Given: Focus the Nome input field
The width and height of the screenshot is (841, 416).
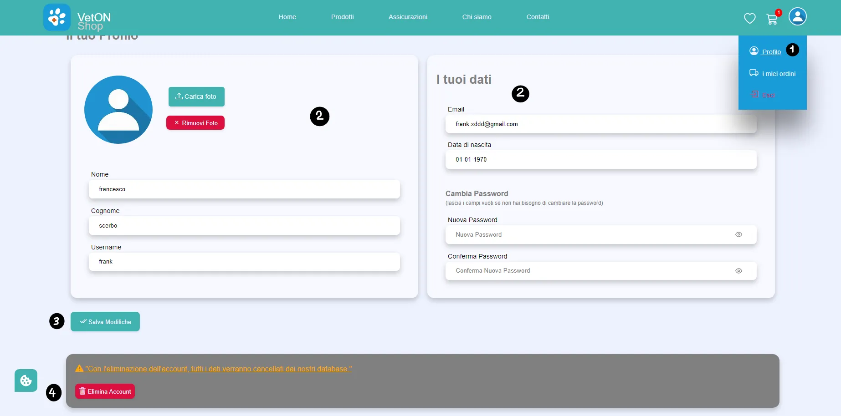Looking at the screenshot, I should pyautogui.click(x=244, y=189).
